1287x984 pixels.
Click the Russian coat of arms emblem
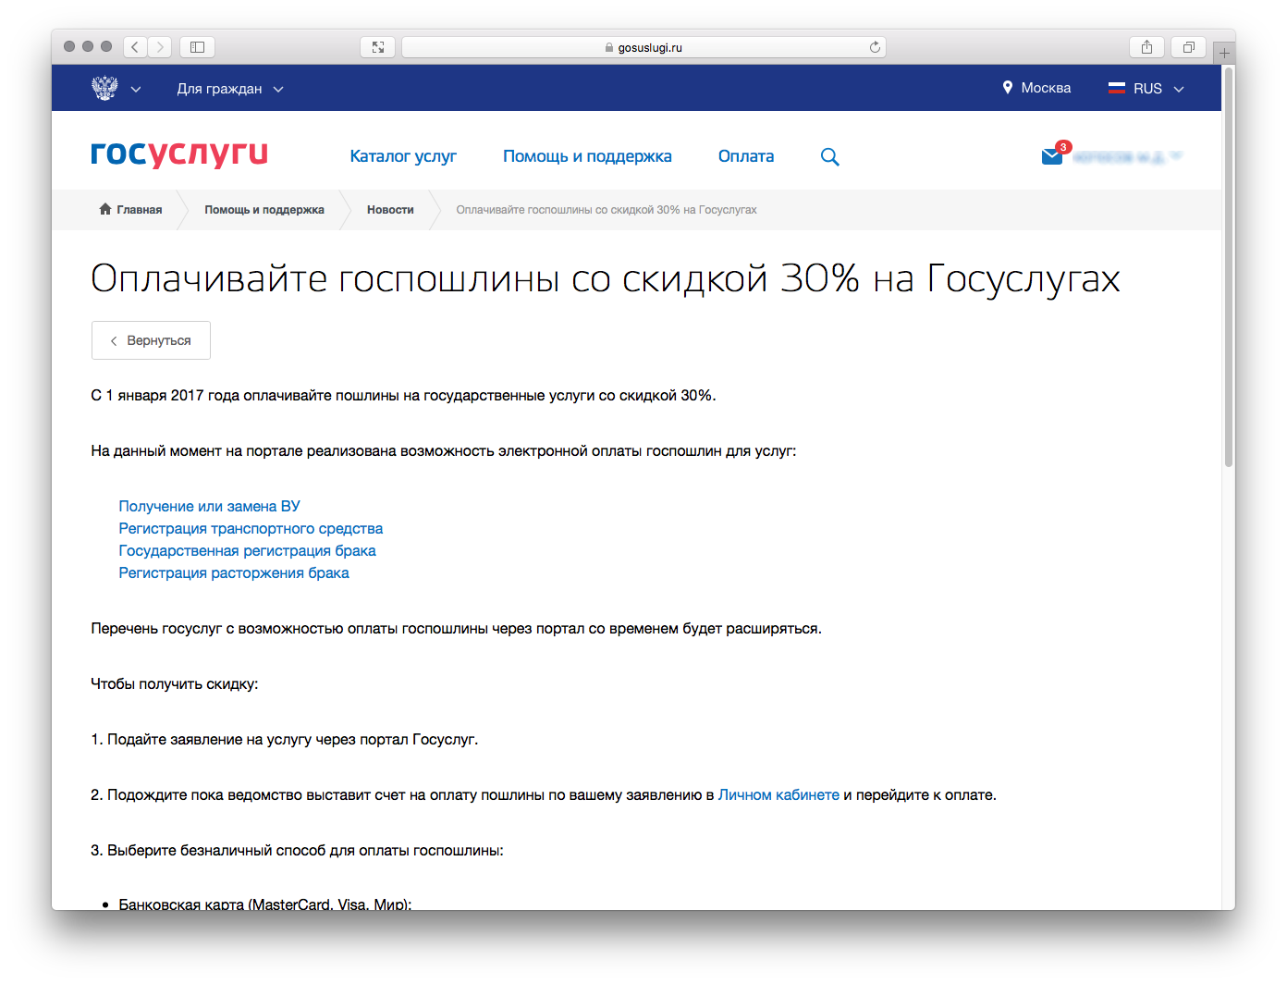pos(104,88)
